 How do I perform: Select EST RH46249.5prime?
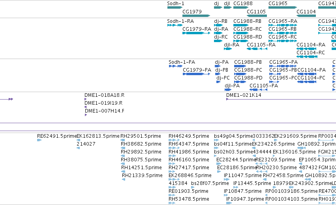point(174,140)
